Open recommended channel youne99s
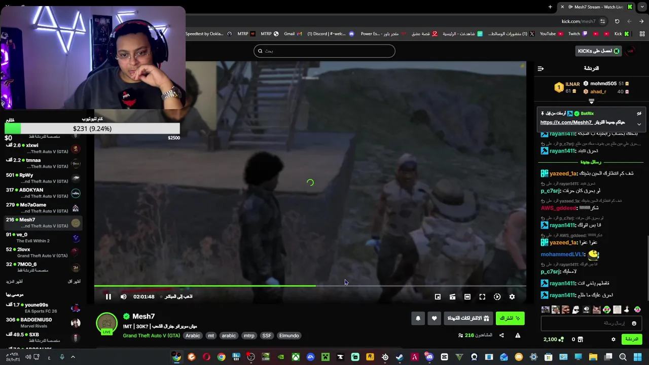 43,308
